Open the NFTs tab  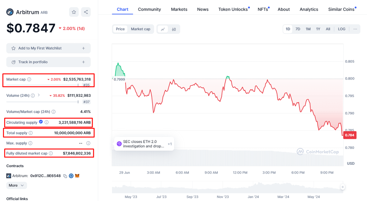(263, 9)
